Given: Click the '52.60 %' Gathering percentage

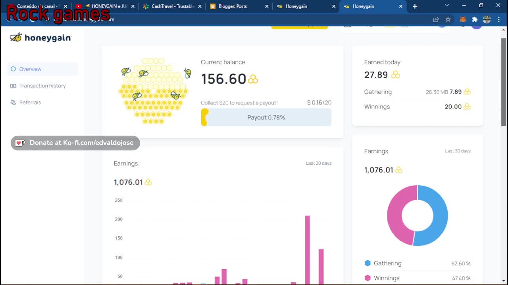Looking at the screenshot, I should pyautogui.click(x=461, y=264).
